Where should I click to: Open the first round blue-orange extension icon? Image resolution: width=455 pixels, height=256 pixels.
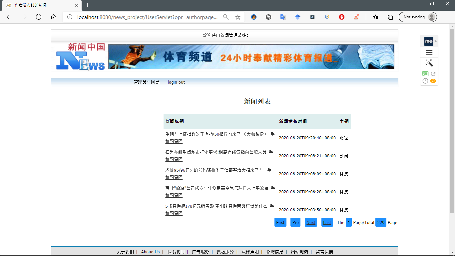[254, 17]
